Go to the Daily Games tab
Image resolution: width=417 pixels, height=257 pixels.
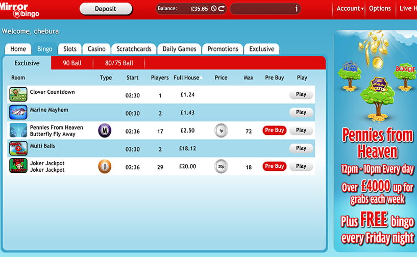tap(179, 49)
